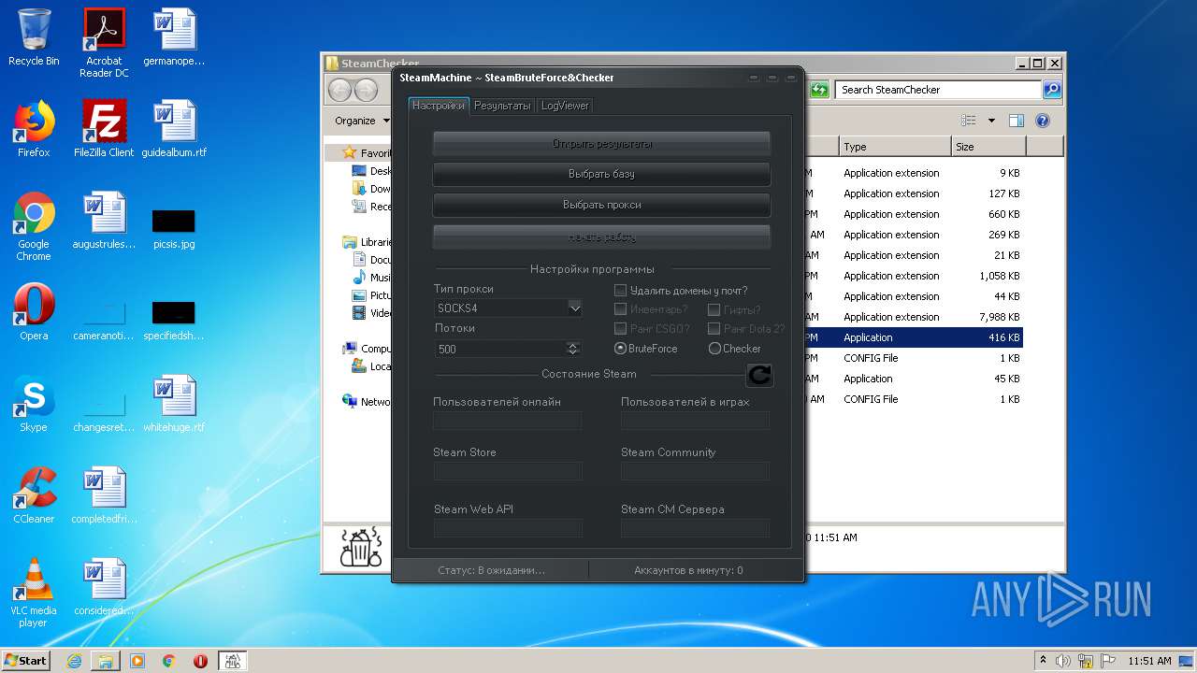Click the Windows Explorer taskbar icon
Screen dimensions: 1197x673
click(x=106, y=661)
